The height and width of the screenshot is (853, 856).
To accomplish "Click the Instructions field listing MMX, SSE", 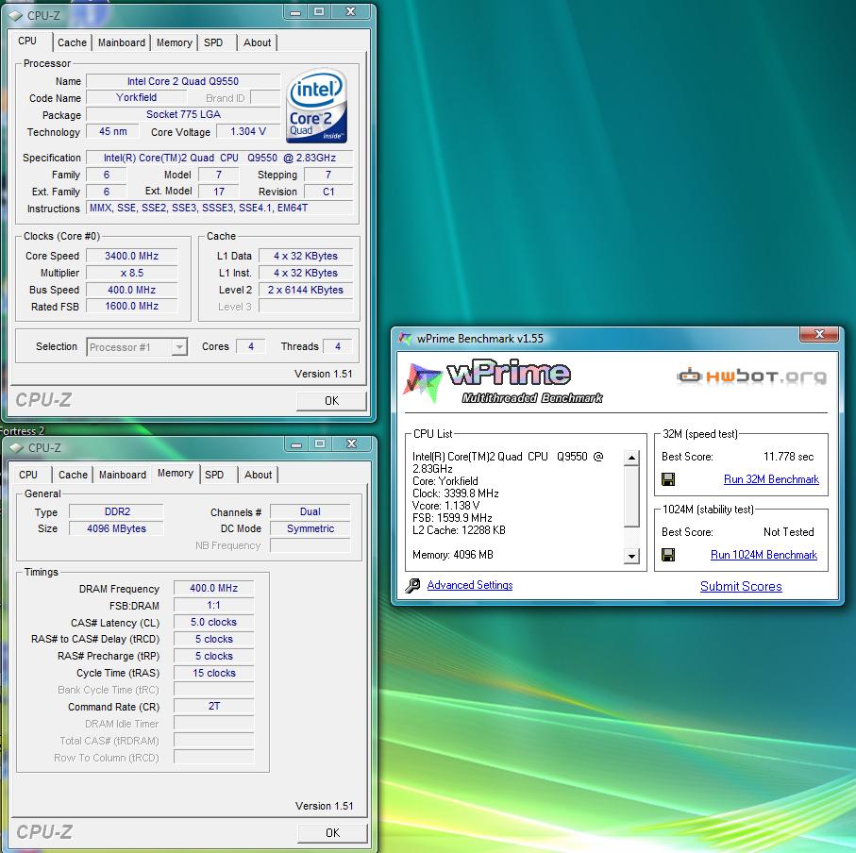I will 220,208.
